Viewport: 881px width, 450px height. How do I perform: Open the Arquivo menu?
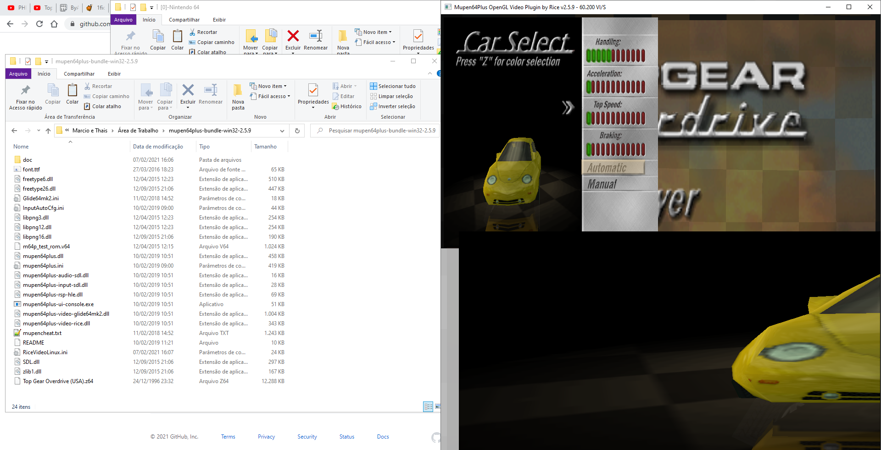[18, 74]
